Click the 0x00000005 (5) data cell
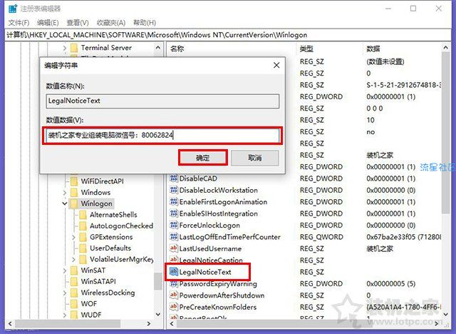 [x=391, y=283]
